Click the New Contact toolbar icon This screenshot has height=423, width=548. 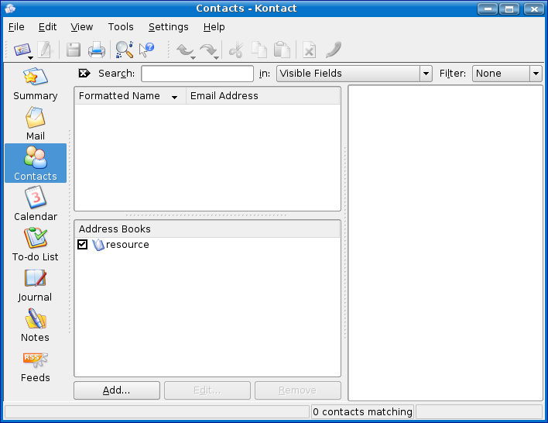click(x=21, y=50)
